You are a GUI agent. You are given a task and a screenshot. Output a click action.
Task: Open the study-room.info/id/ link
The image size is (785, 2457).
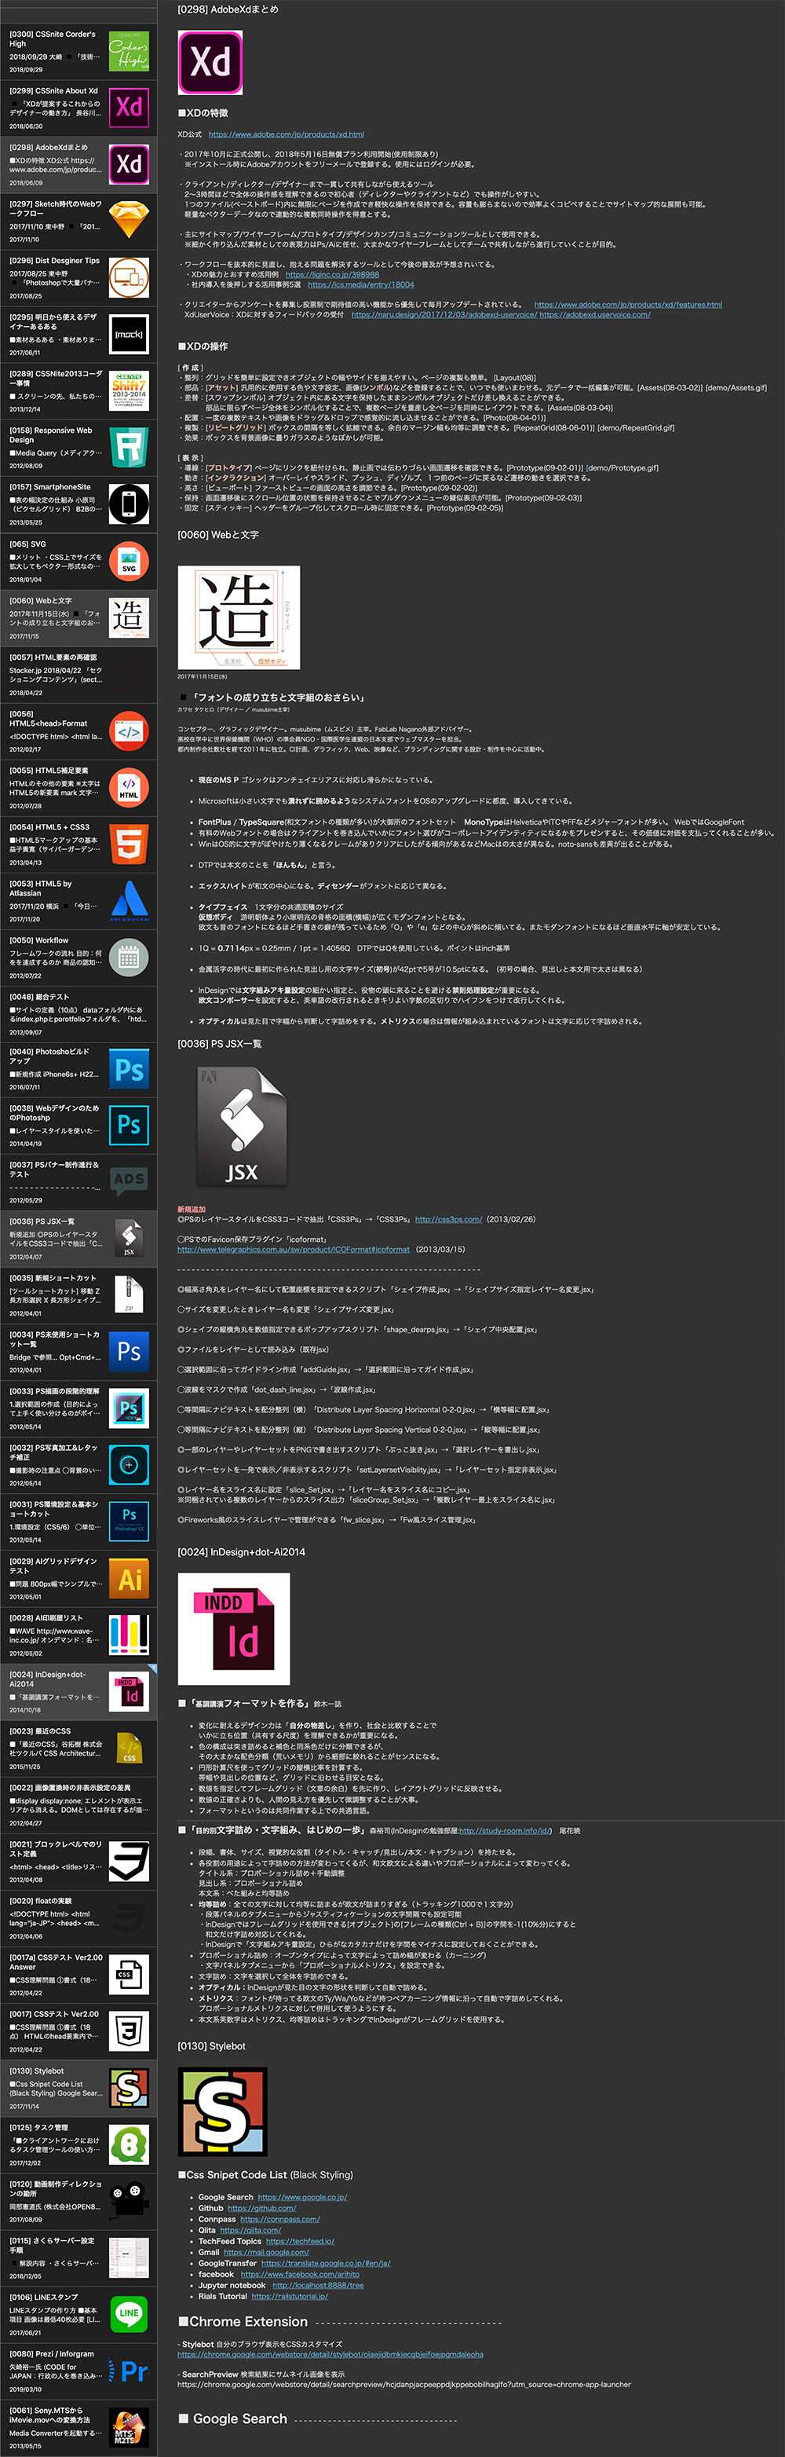[x=505, y=1831]
